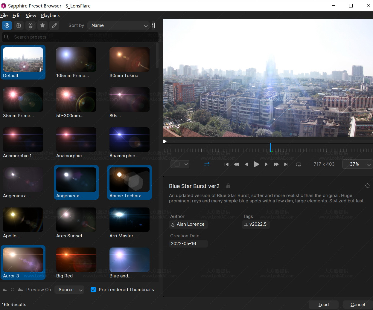
Task: Open the viewer background square dropdown
Action: (180, 164)
